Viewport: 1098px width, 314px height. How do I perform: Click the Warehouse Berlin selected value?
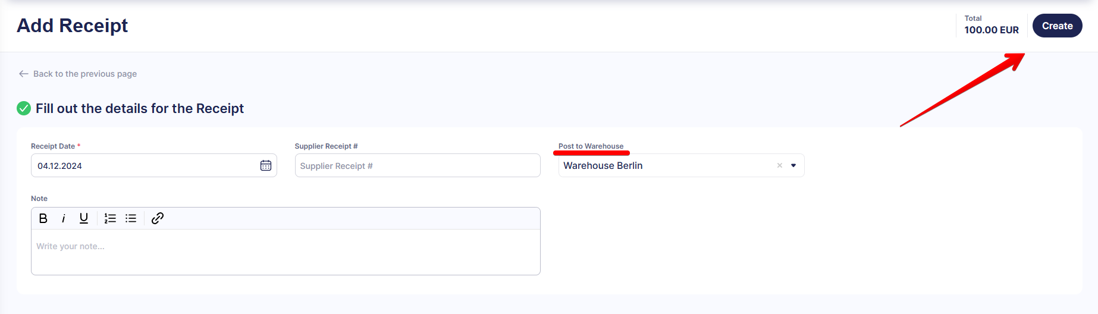click(603, 165)
